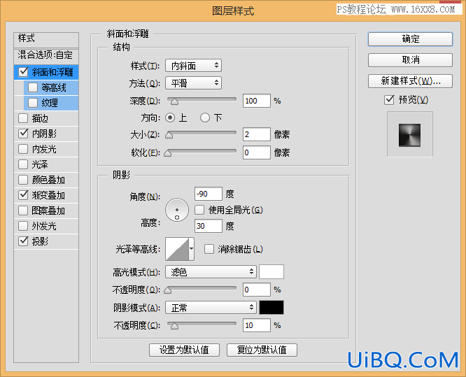The image size is (466, 377).
Task: Click the 角度 angle field -90
Action: 208,194
